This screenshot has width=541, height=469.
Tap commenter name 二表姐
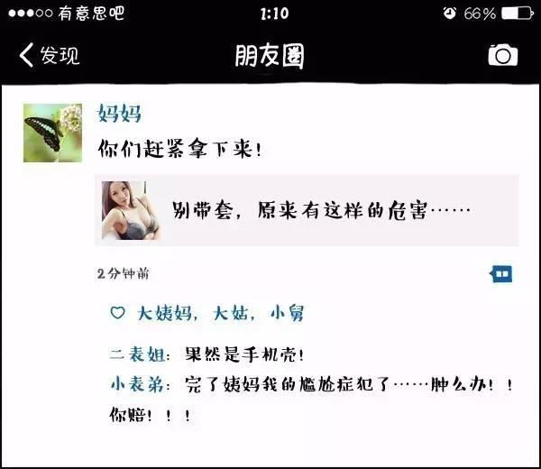pyautogui.click(x=137, y=354)
